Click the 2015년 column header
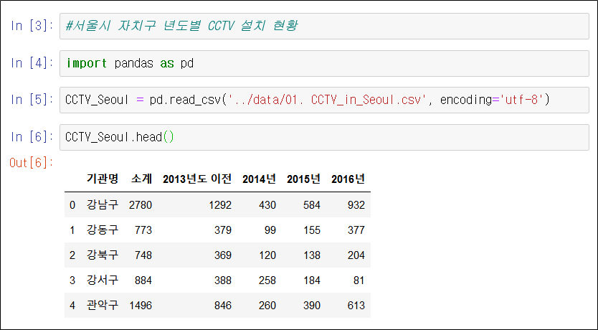This screenshot has height=330, width=598. pyautogui.click(x=303, y=179)
